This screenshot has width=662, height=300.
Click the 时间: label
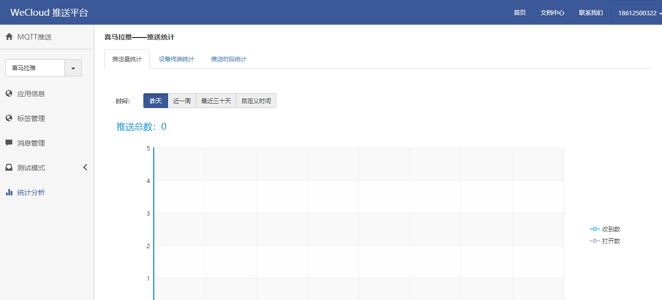[123, 101]
